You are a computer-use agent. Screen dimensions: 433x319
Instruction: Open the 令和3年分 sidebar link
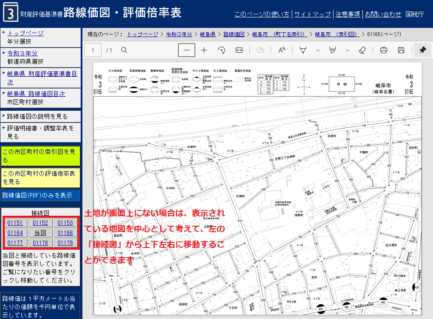pyautogui.click(x=22, y=53)
